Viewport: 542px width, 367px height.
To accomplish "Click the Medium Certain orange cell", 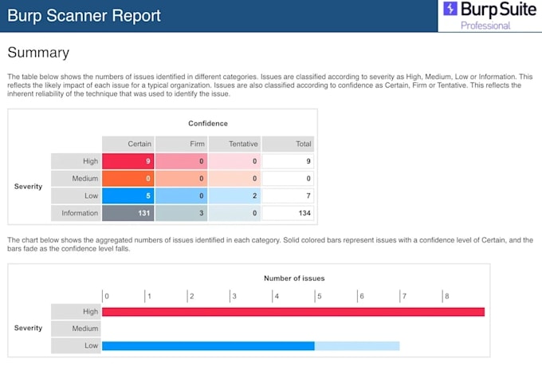I will pos(128,179).
